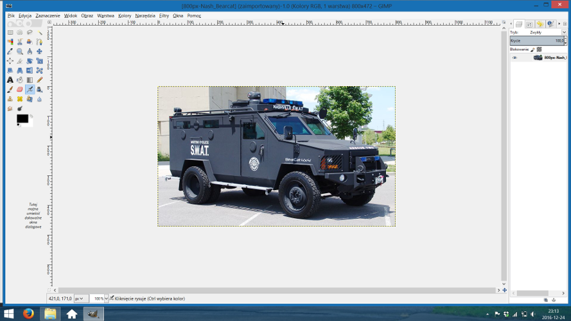Select the Shear tool
Screen dimensions: 571x321
(x=10, y=70)
